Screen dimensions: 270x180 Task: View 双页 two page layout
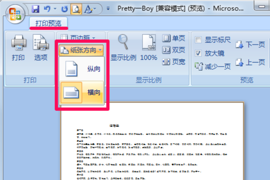[174, 50]
